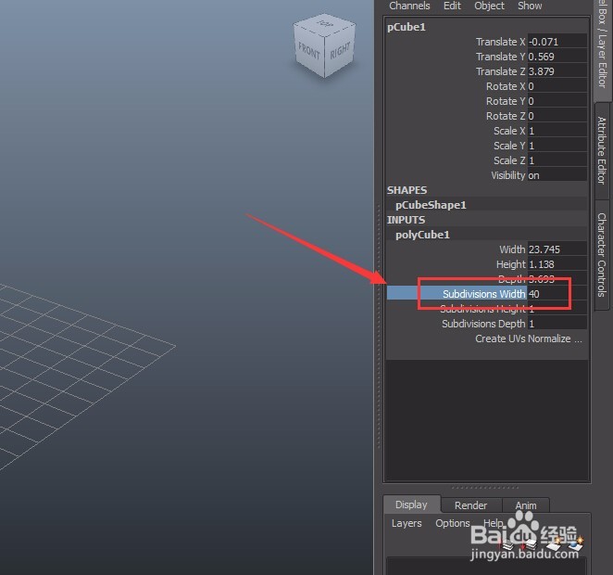Select the Subdivisions Depth attribute label
Screen dimensions: 613x575
coord(483,324)
